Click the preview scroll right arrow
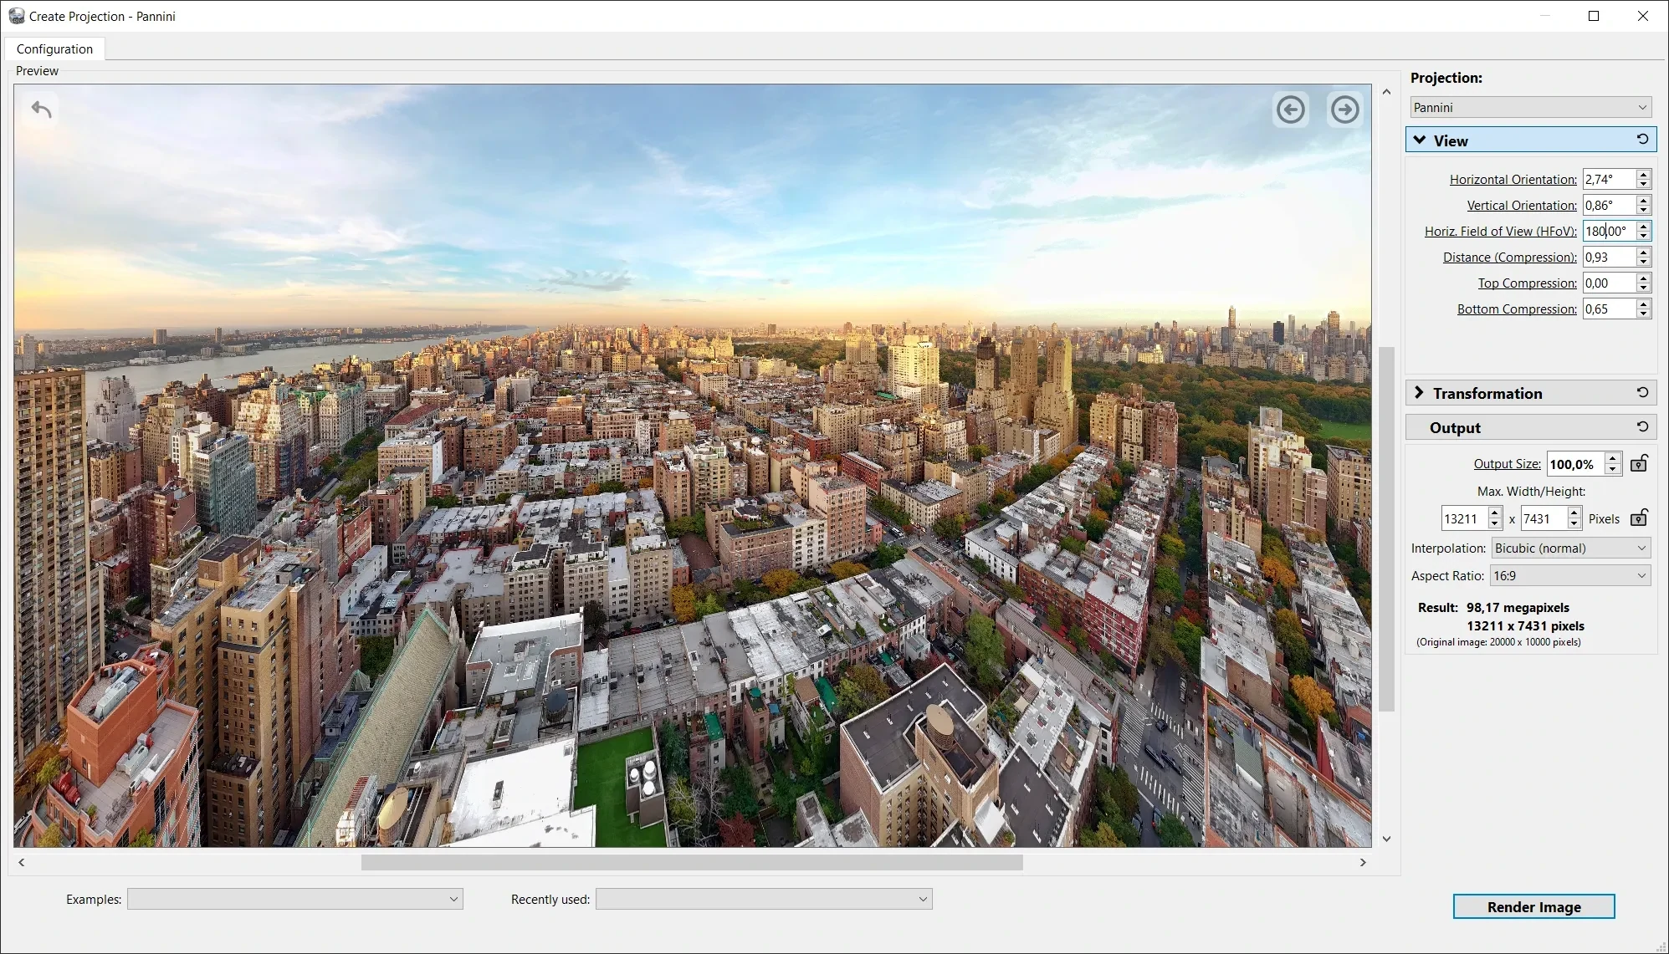Image resolution: width=1669 pixels, height=954 pixels. click(x=1363, y=862)
